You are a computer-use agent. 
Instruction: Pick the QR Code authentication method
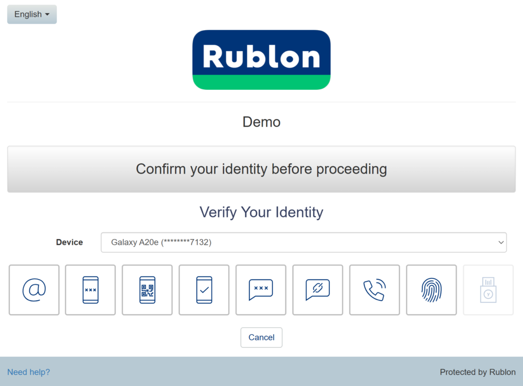147,290
